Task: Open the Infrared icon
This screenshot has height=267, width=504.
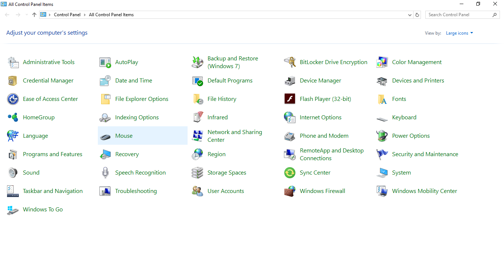Action: [198, 117]
